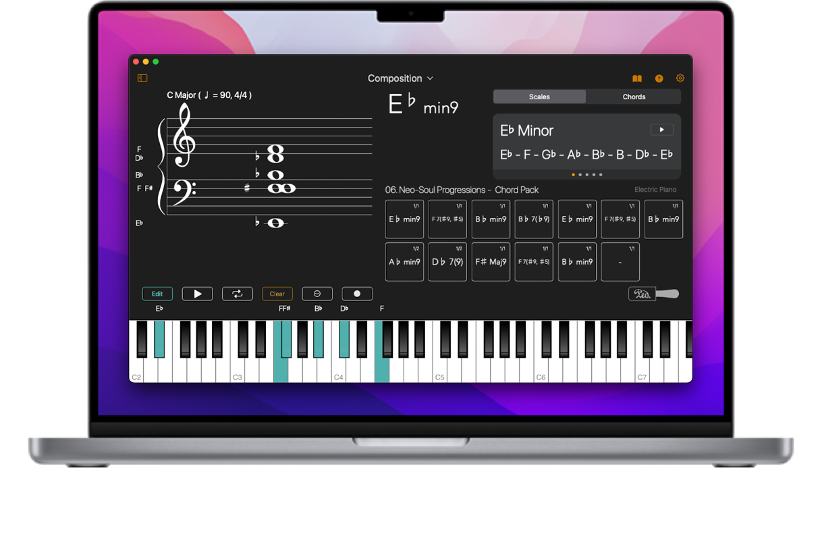Image resolution: width=822 pixels, height=540 pixels.
Task: Switch to the Scales tab
Action: 539,97
